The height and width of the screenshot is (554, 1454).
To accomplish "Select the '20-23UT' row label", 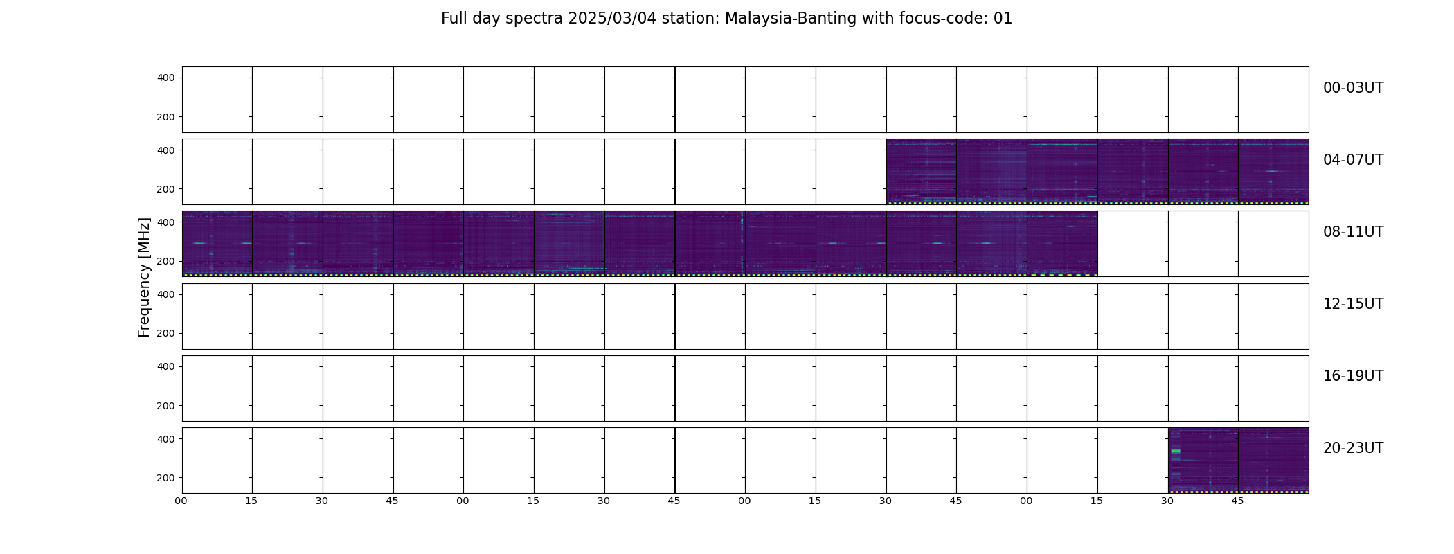I will [x=1353, y=448].
